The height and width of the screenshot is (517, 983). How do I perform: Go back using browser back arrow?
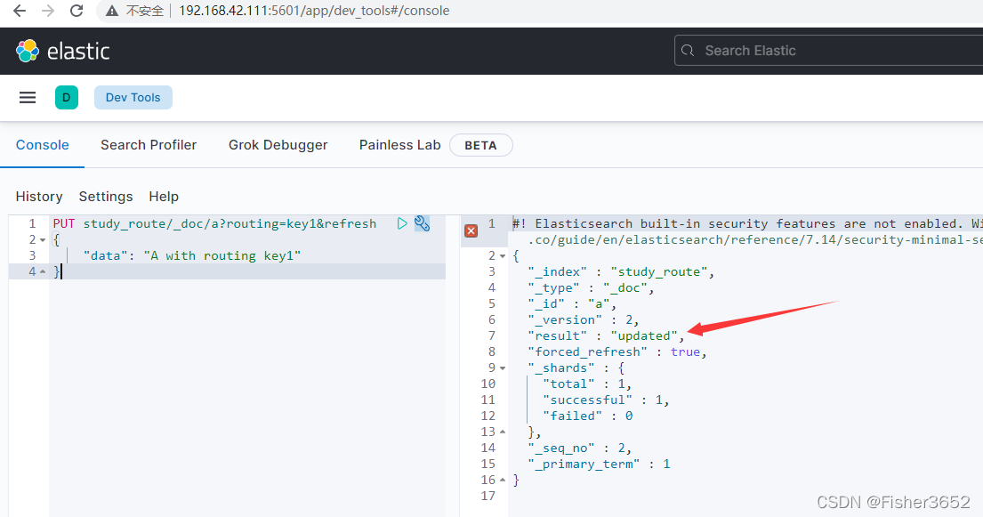pos(20,11)
